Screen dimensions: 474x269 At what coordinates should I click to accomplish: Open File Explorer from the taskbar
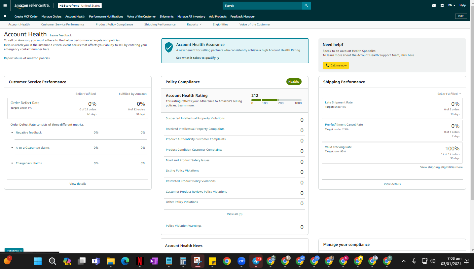pyautogui.click(x=111, y=261)
